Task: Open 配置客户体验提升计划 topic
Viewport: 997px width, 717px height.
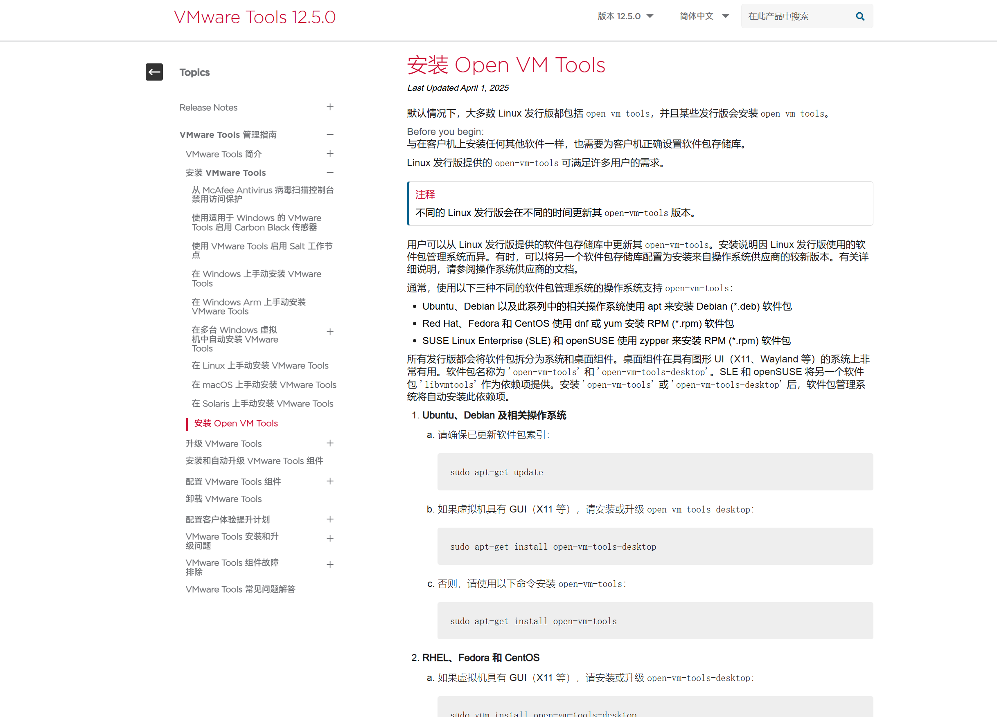Action: tap(228, 520)
